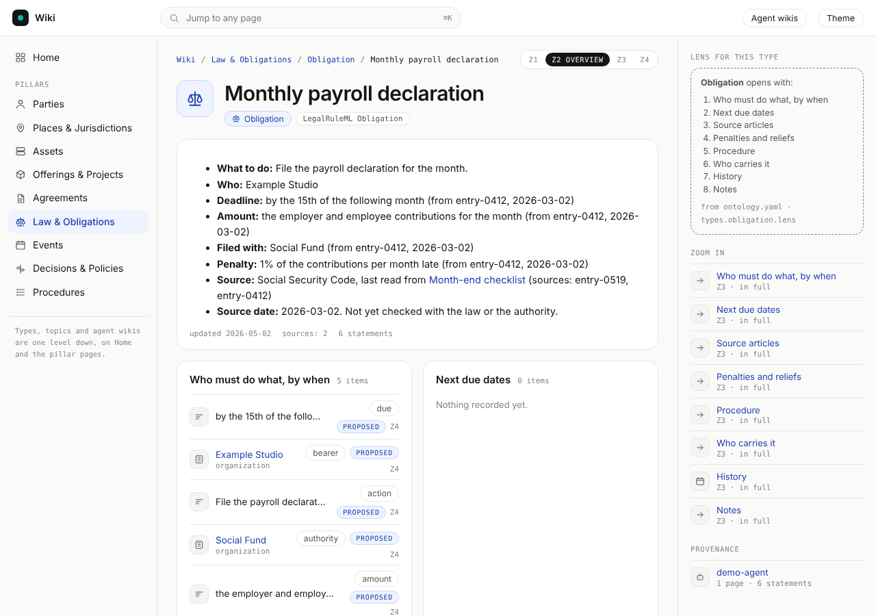Click the calendar icon next to History

coord(700,481)
